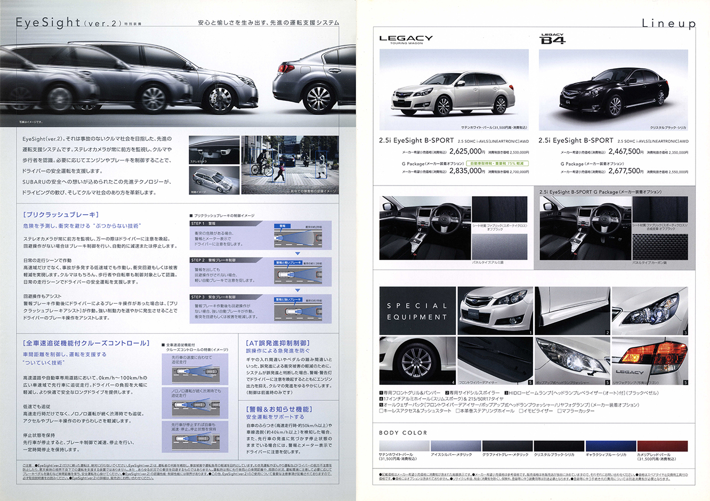Pick the サテンホワイト・パール body color swatch
The width and height of the screenshot is (710, 501).
(404, 446)
